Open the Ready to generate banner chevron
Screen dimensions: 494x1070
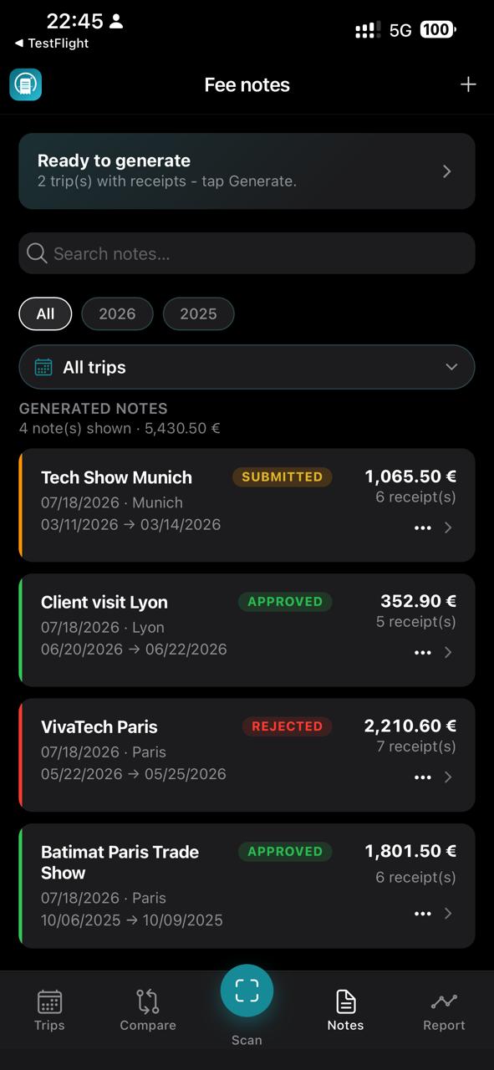coord(447,171)
